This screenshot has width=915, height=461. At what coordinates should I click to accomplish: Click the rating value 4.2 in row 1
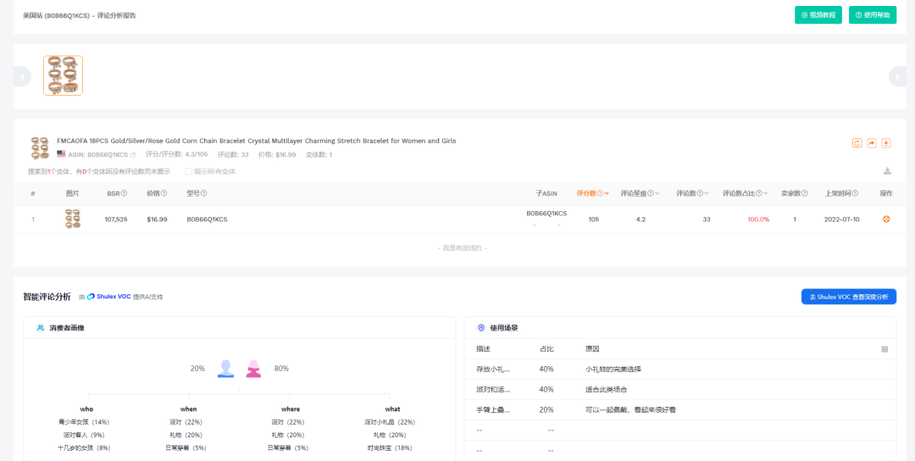pos(640,219)
